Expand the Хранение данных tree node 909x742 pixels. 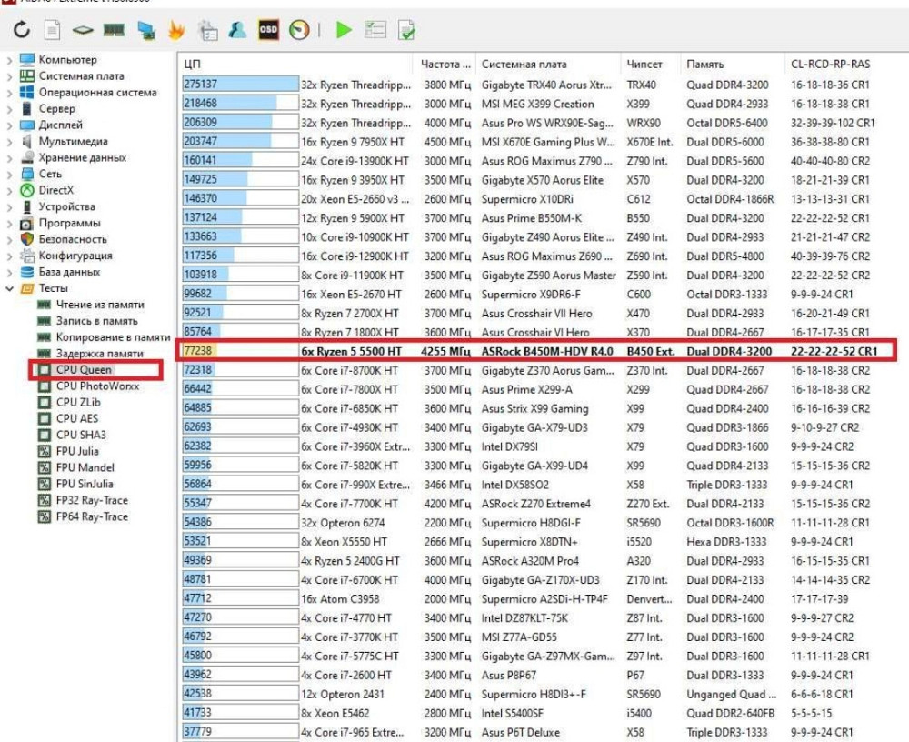click(10, 158)
